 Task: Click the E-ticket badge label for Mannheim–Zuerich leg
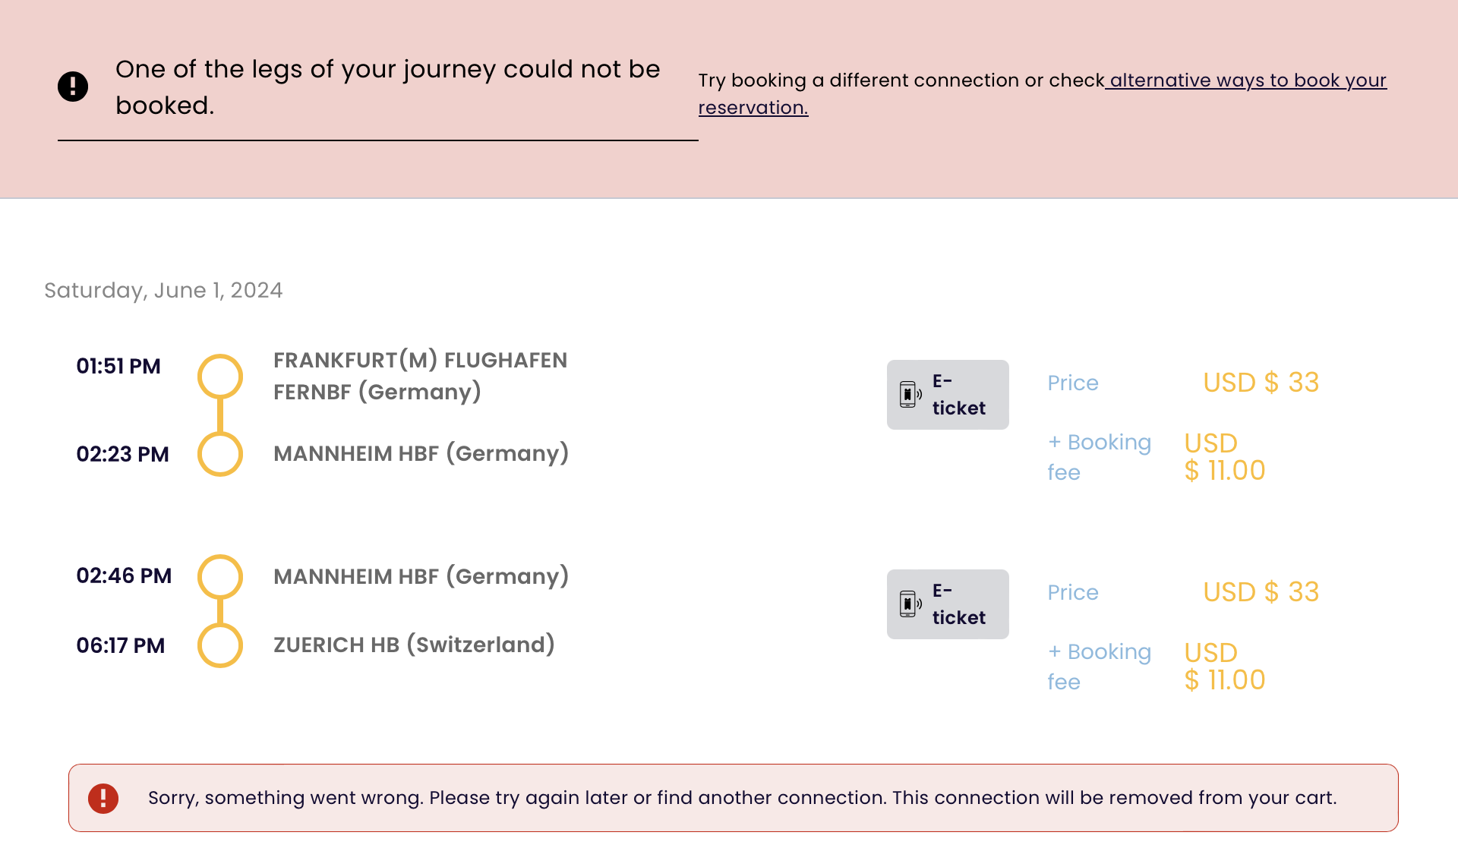(958, 604)
